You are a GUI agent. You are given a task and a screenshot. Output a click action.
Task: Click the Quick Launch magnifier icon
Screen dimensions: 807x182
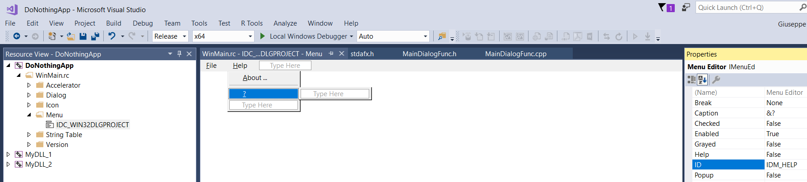(803, 7)
